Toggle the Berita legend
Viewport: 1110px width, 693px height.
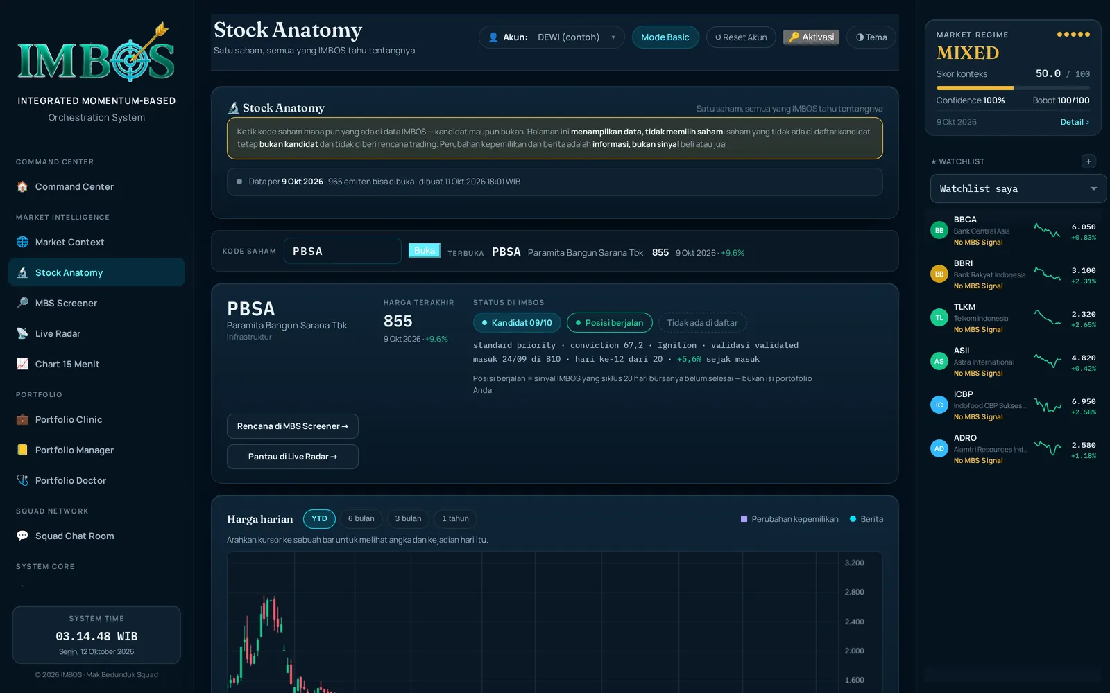tap(866, 519)
